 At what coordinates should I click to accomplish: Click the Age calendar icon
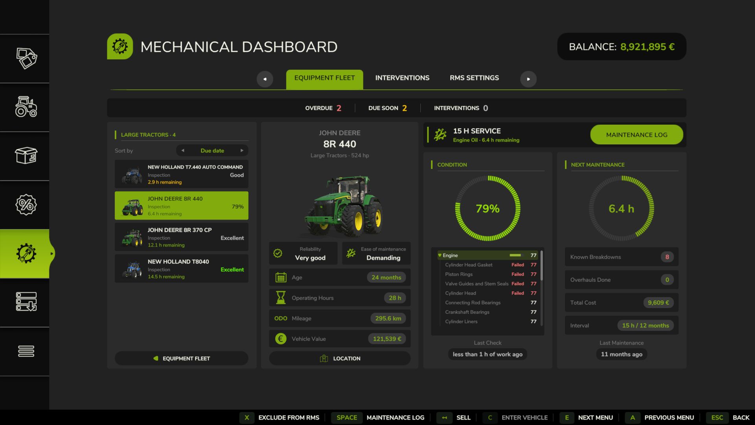point(281,277)
